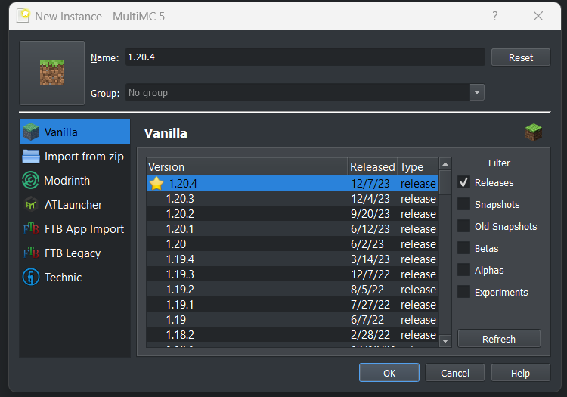Select version 1.19.3 row
Image resolution: width=567 pixels, height=397 pixels.
point(293,274)
